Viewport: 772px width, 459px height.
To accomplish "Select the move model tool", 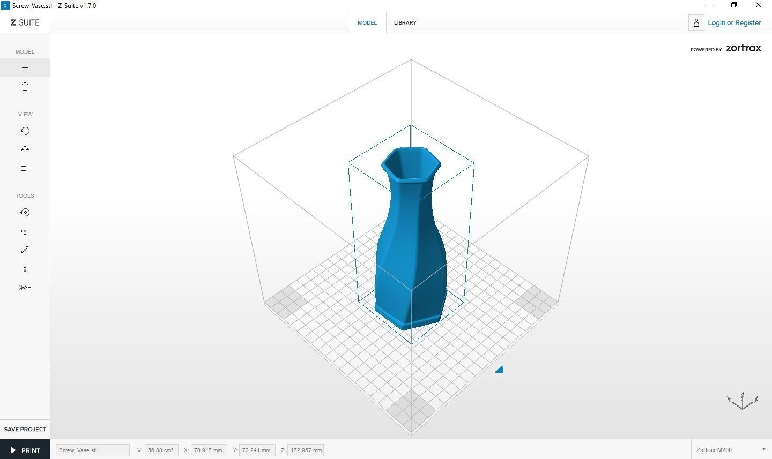I will [x=25, y=231].
